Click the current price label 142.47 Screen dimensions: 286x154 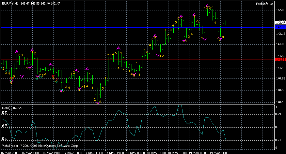(280, 23)
